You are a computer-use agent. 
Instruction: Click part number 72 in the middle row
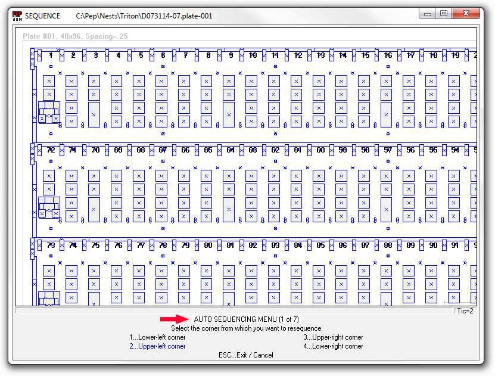click(x=51, y=150)
